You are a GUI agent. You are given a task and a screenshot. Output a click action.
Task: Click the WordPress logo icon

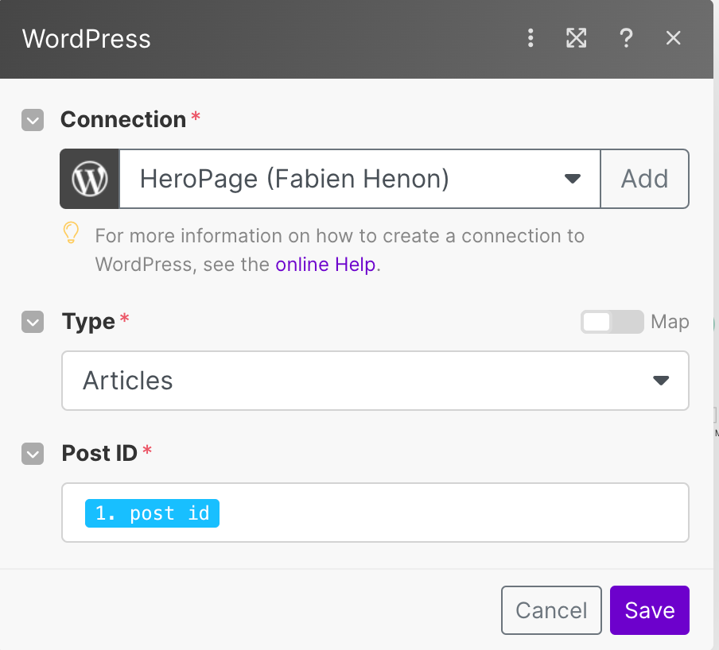[90, 179]
